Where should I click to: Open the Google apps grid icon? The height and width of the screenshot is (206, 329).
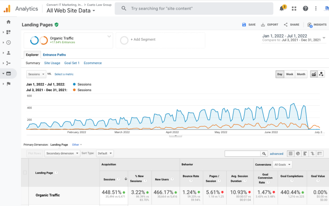[294, 8]
